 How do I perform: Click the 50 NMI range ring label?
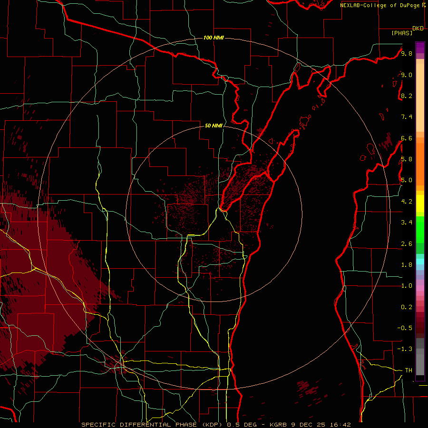214,126
